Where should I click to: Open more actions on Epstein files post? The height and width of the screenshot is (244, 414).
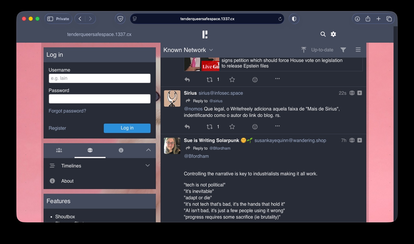coord(277,79)
